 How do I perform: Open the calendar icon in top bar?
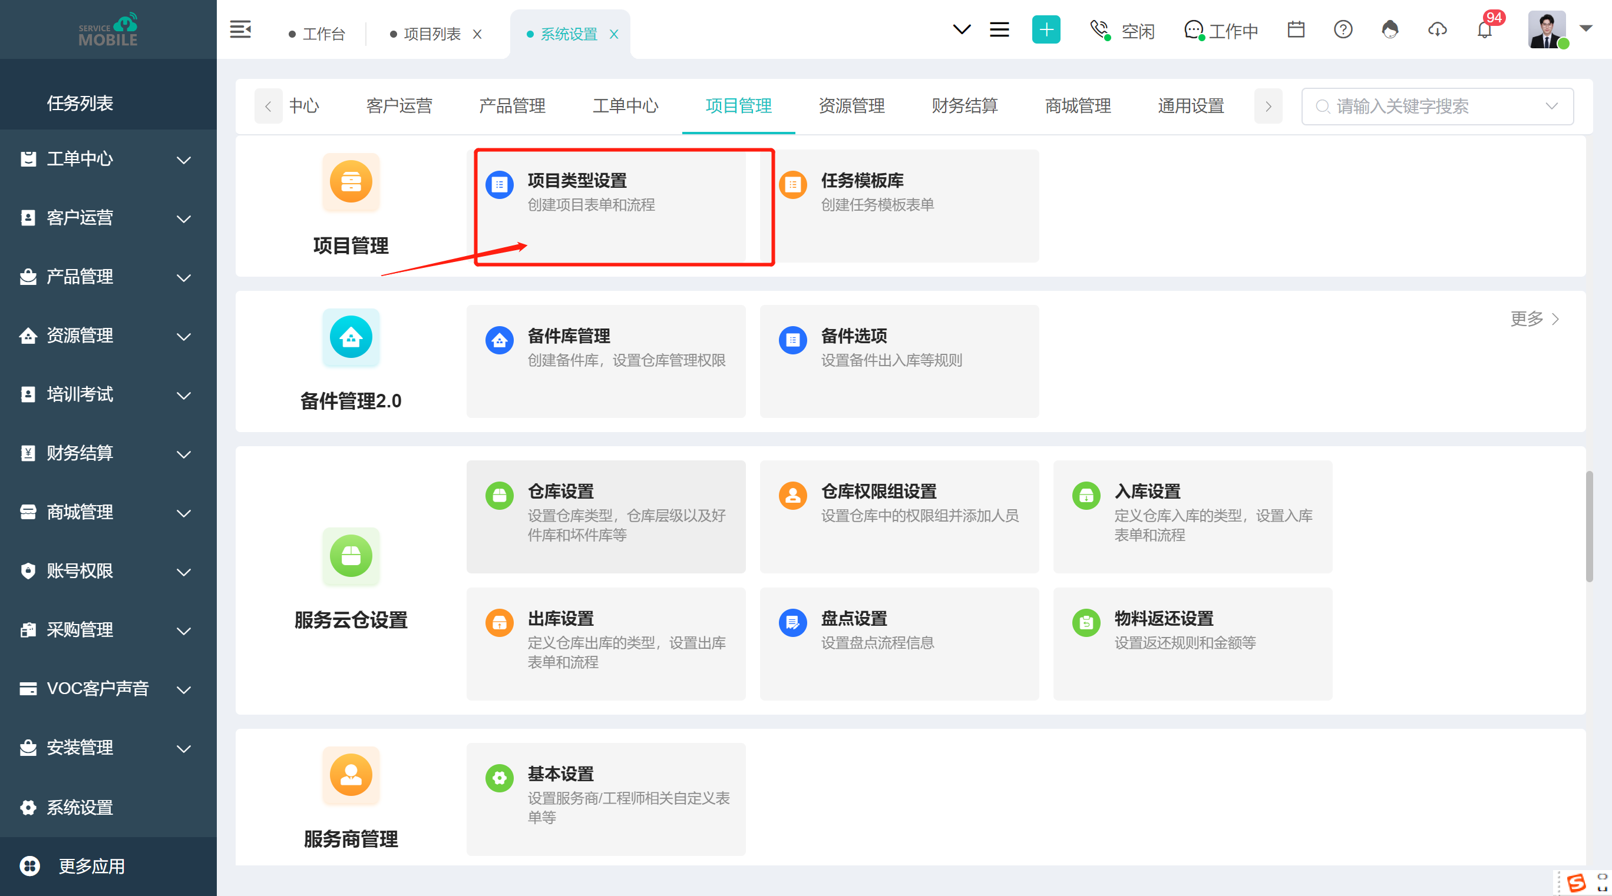point(1296,29)
